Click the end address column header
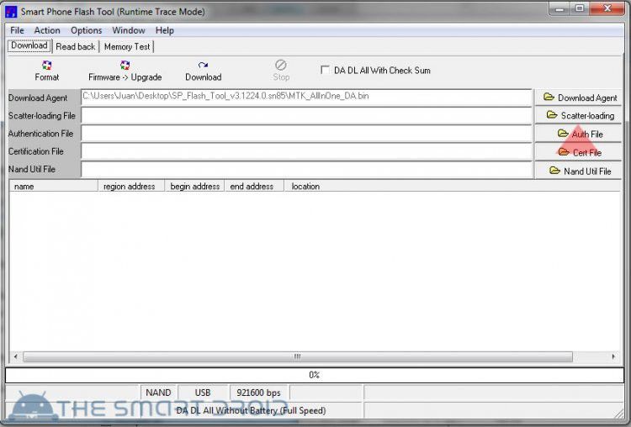Viewport: 631px width, 427px height. [254, 186]
